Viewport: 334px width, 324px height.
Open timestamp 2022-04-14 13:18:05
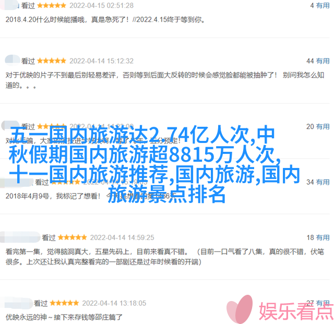click(114, 303)
